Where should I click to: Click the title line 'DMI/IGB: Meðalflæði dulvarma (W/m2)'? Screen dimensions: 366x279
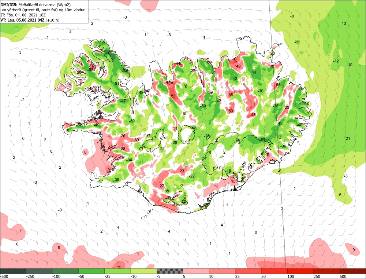click(x=36, y=5)
